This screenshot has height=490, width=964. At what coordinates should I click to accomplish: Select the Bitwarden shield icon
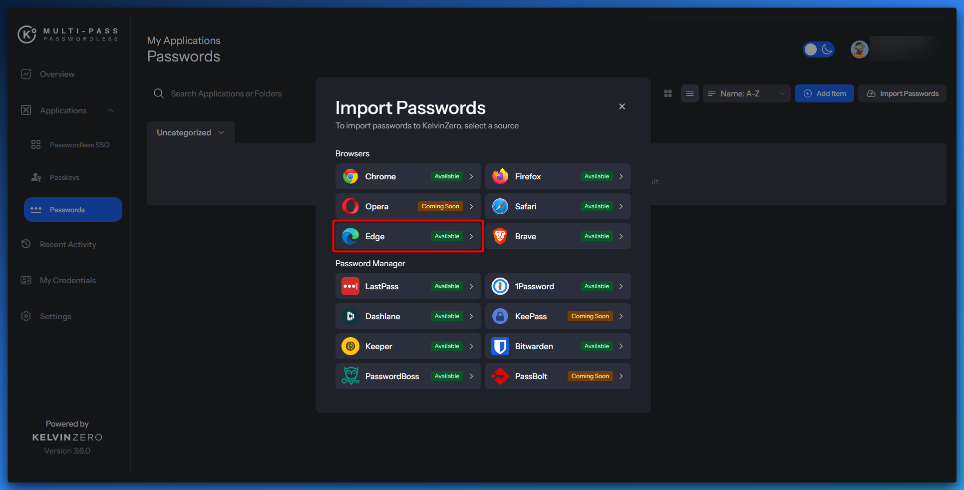[x=500, y=346]
